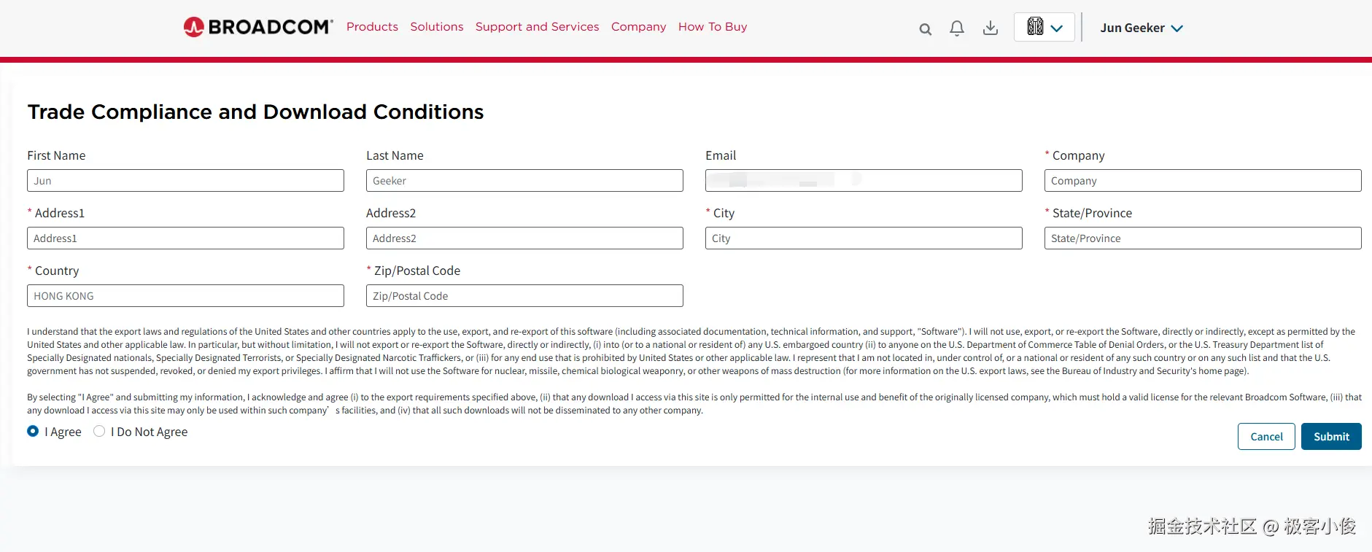Open the Company menu in navigation
This screenshot has width=1372, height=552.
point(639,27)
